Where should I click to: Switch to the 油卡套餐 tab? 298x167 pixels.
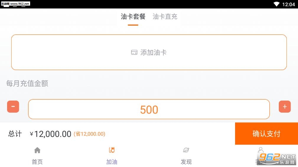coord(133,17)
